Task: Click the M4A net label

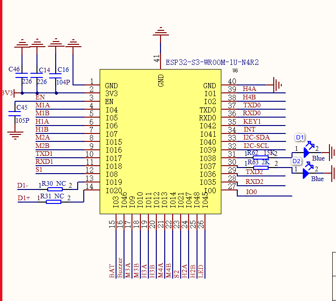Action: coord(161,271)
